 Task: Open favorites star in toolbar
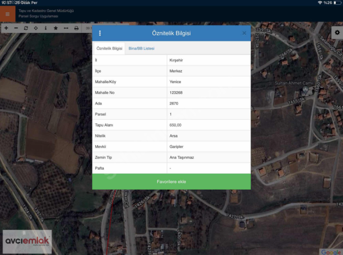[56, 28]
